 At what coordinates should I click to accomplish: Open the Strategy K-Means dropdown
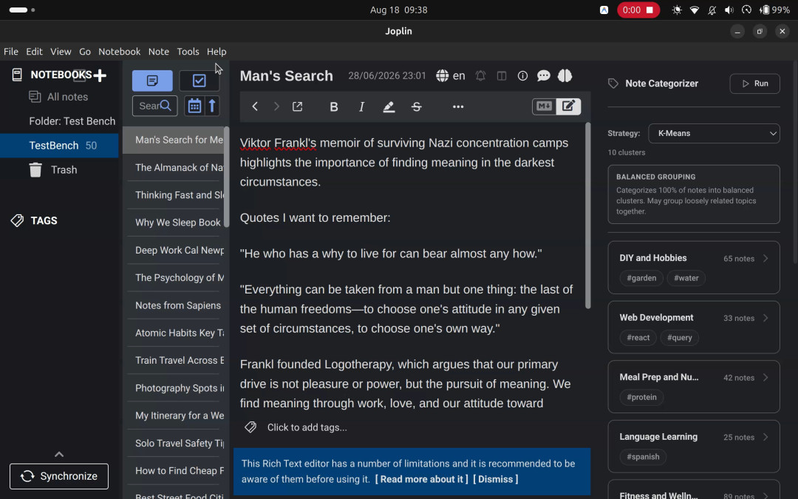point(714,133)
